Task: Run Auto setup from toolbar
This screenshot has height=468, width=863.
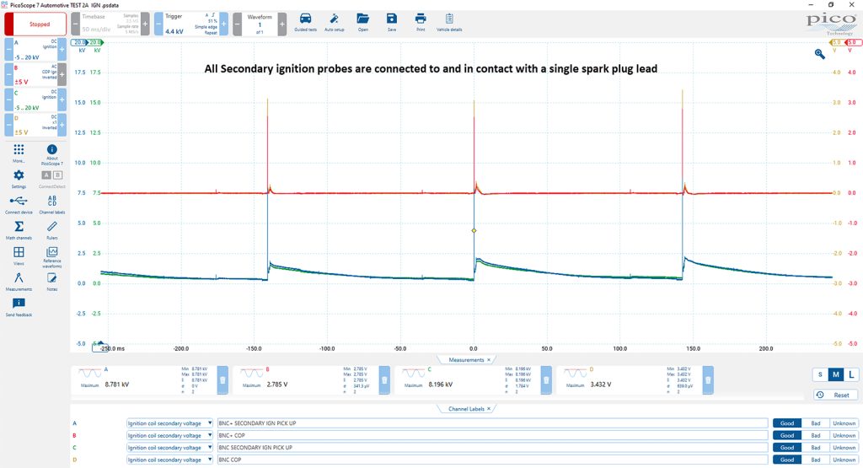Action: tap(334, 19)
